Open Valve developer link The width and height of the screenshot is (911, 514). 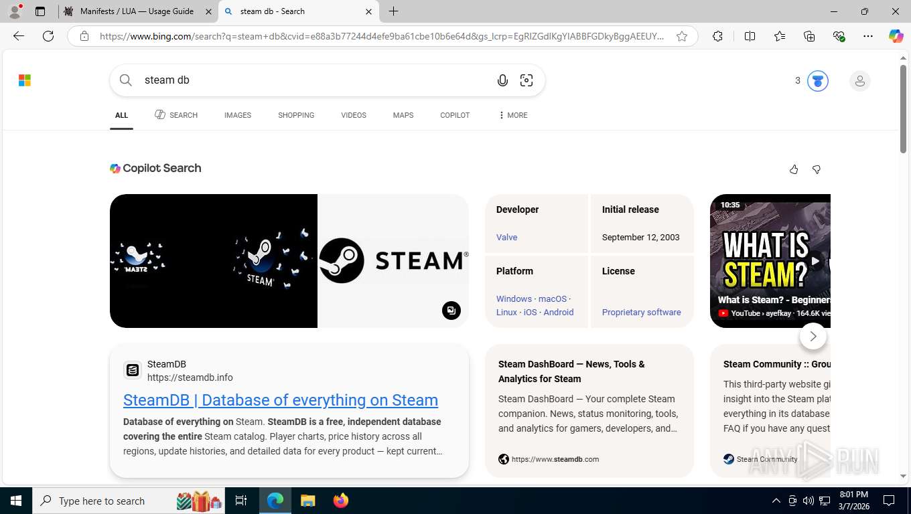pyautogui.click(x=506, y=238)
